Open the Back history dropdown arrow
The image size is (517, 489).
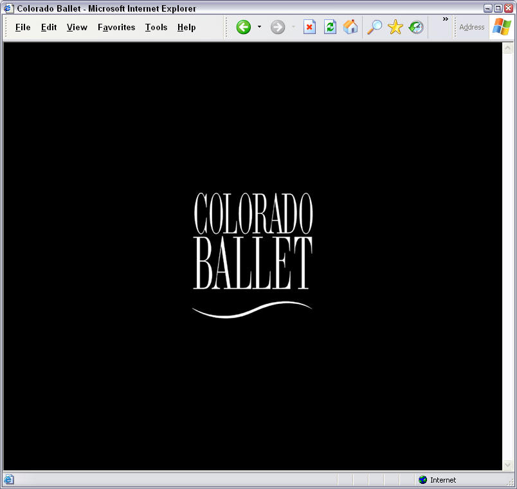(x=260, y=27)
